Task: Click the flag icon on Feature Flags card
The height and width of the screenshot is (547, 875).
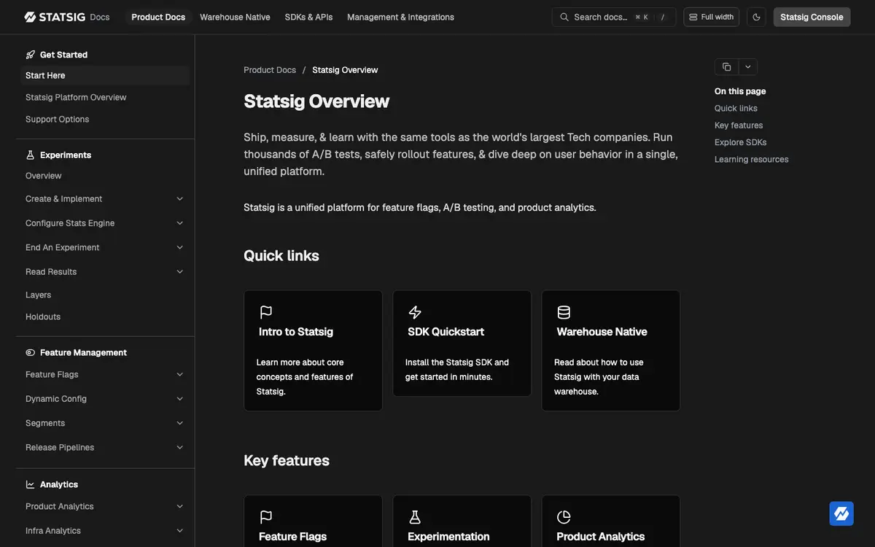Action: pyautogui.click(x=266, y=517)
